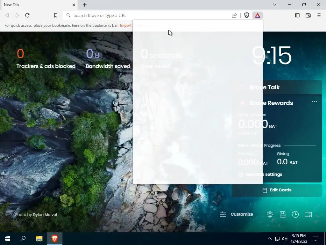
Task: Reload the current page
Action: 27,15
